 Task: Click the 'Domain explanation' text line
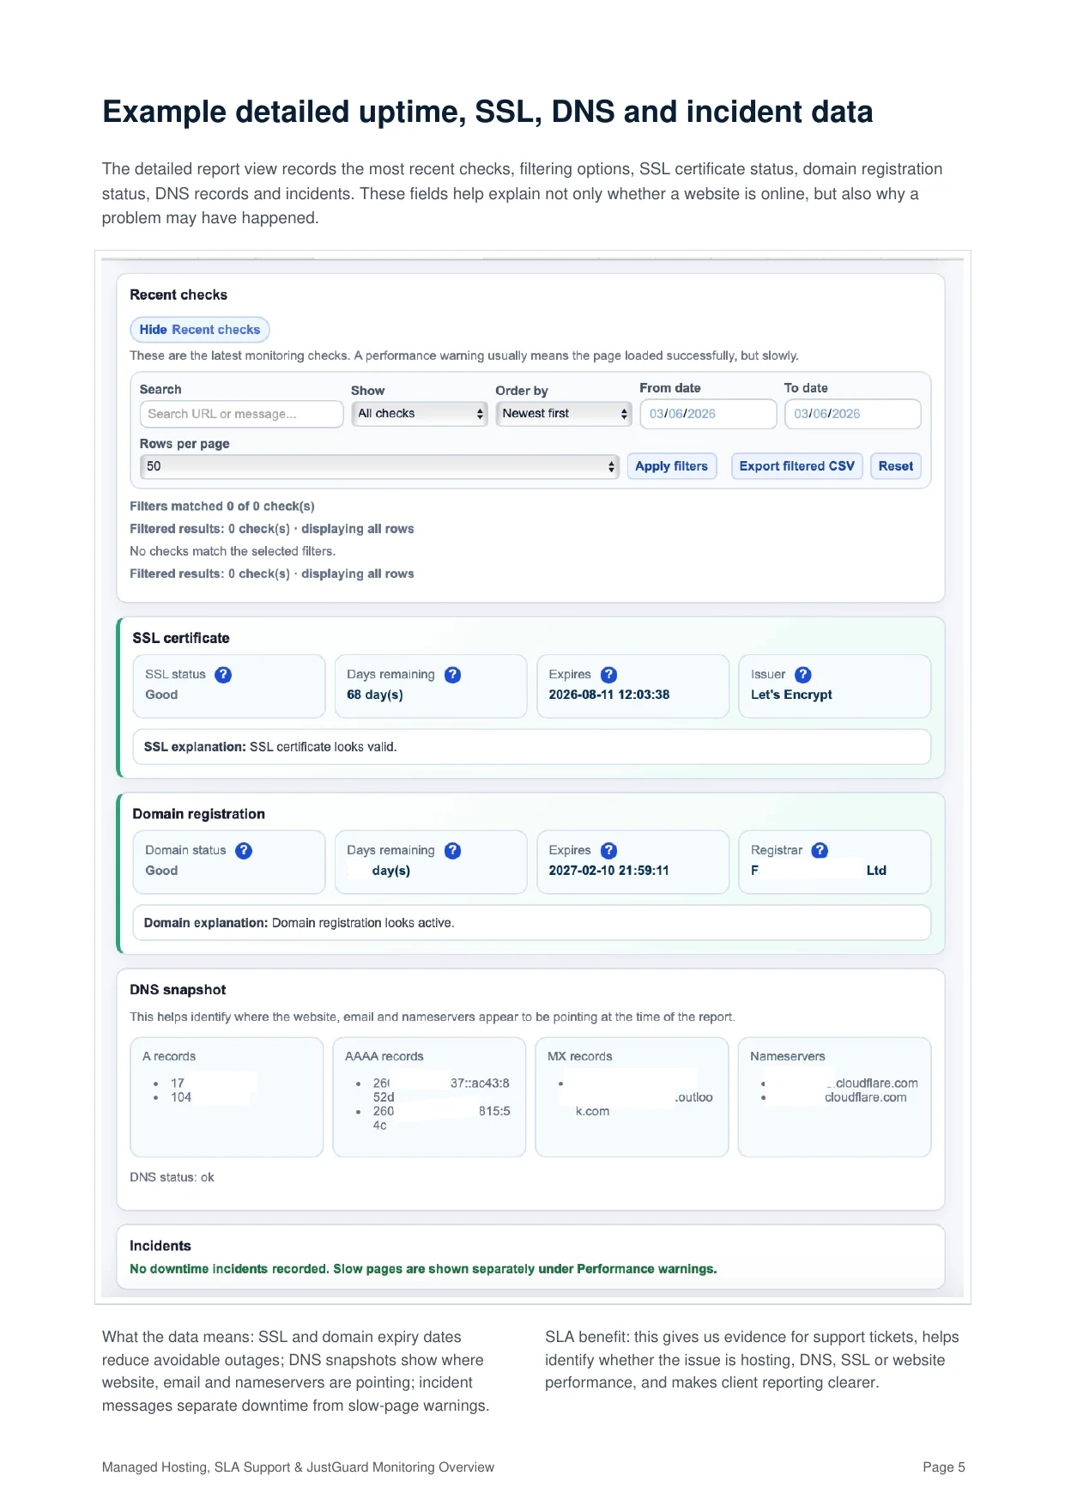pos(300,923)
